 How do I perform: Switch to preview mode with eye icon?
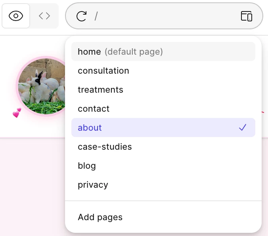[16, 16]
